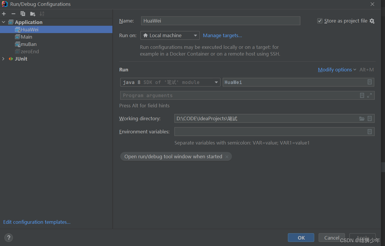Image resolution: width=385 pixels, height=246 pixels.
Task: Select the Application category label
Action: coord(29,22)
